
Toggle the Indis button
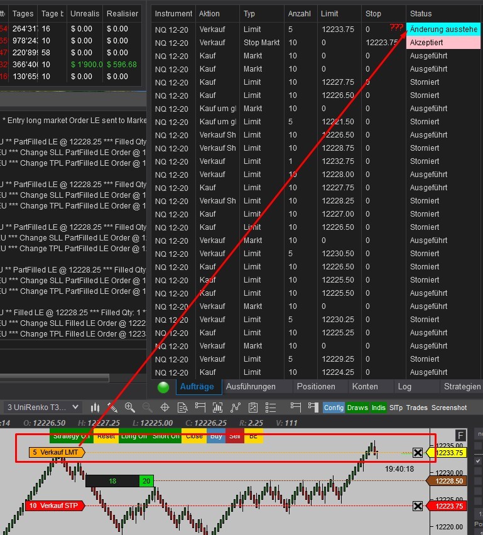378,408
